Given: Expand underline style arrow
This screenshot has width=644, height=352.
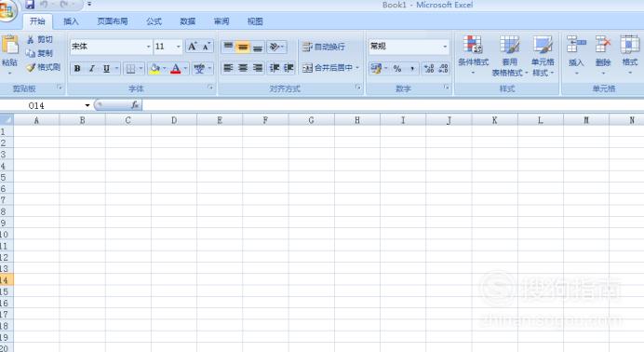Looking at the screenshot, I should [x=116, y=69].
